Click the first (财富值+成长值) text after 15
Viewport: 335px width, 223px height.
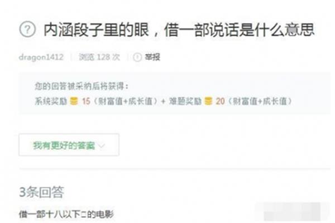[125, 101]
